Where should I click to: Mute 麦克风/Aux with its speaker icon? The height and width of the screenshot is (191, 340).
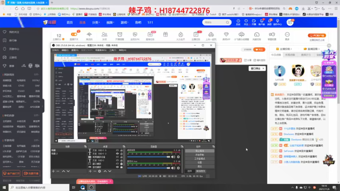[173, 168]
